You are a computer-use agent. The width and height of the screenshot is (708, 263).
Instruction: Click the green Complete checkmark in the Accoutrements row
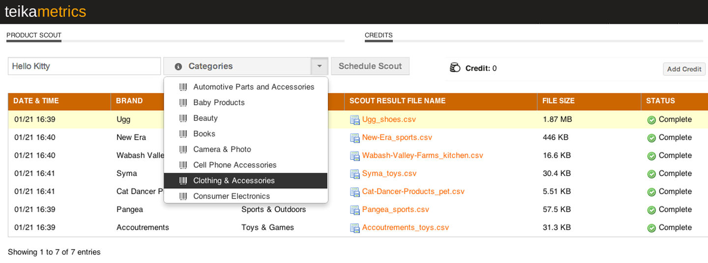pos(651,228)
